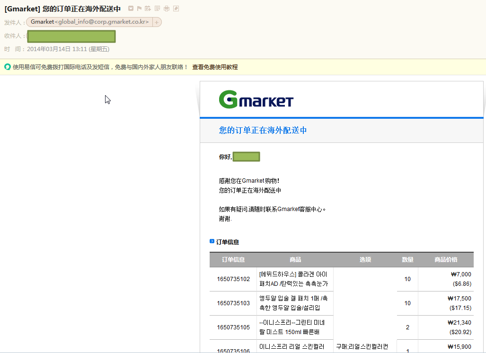Click the 感谢您在Gmarket购物 line
This screenshot has height=353, width=486.
pos(249,181)
